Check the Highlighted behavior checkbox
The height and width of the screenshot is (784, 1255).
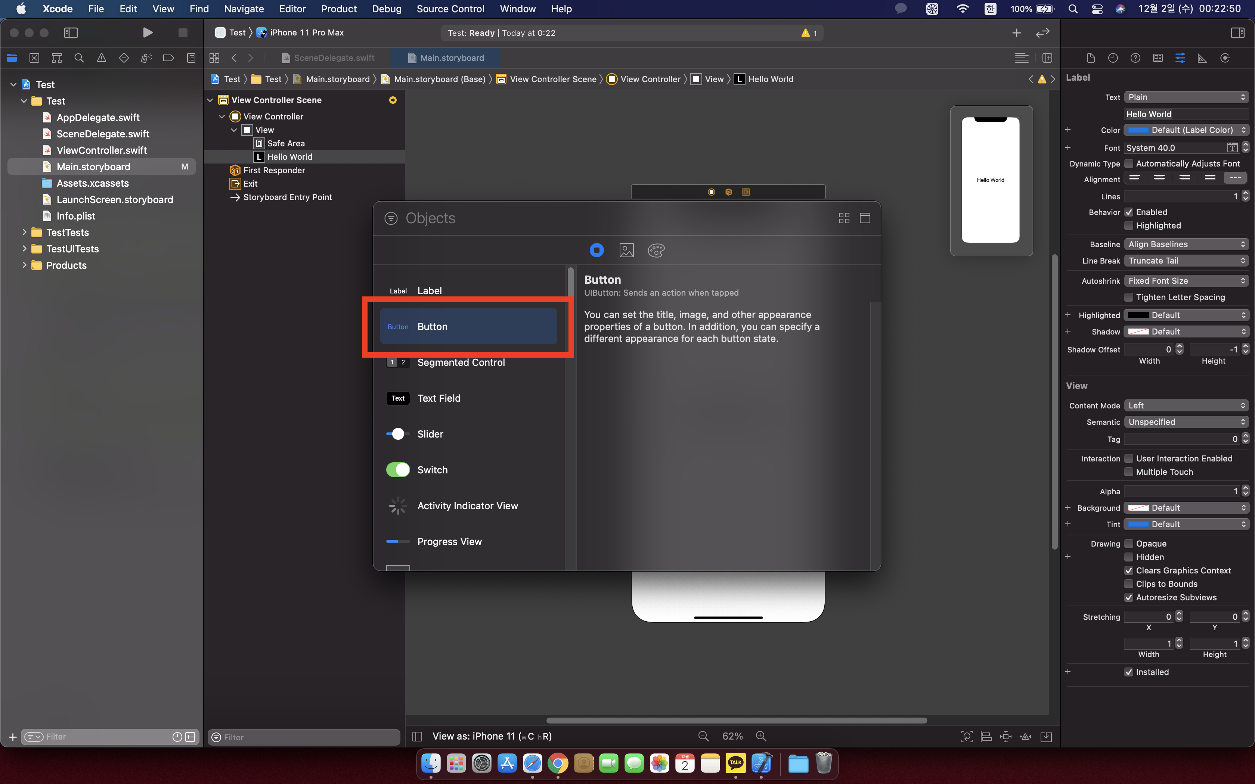tap(1128, 225)
